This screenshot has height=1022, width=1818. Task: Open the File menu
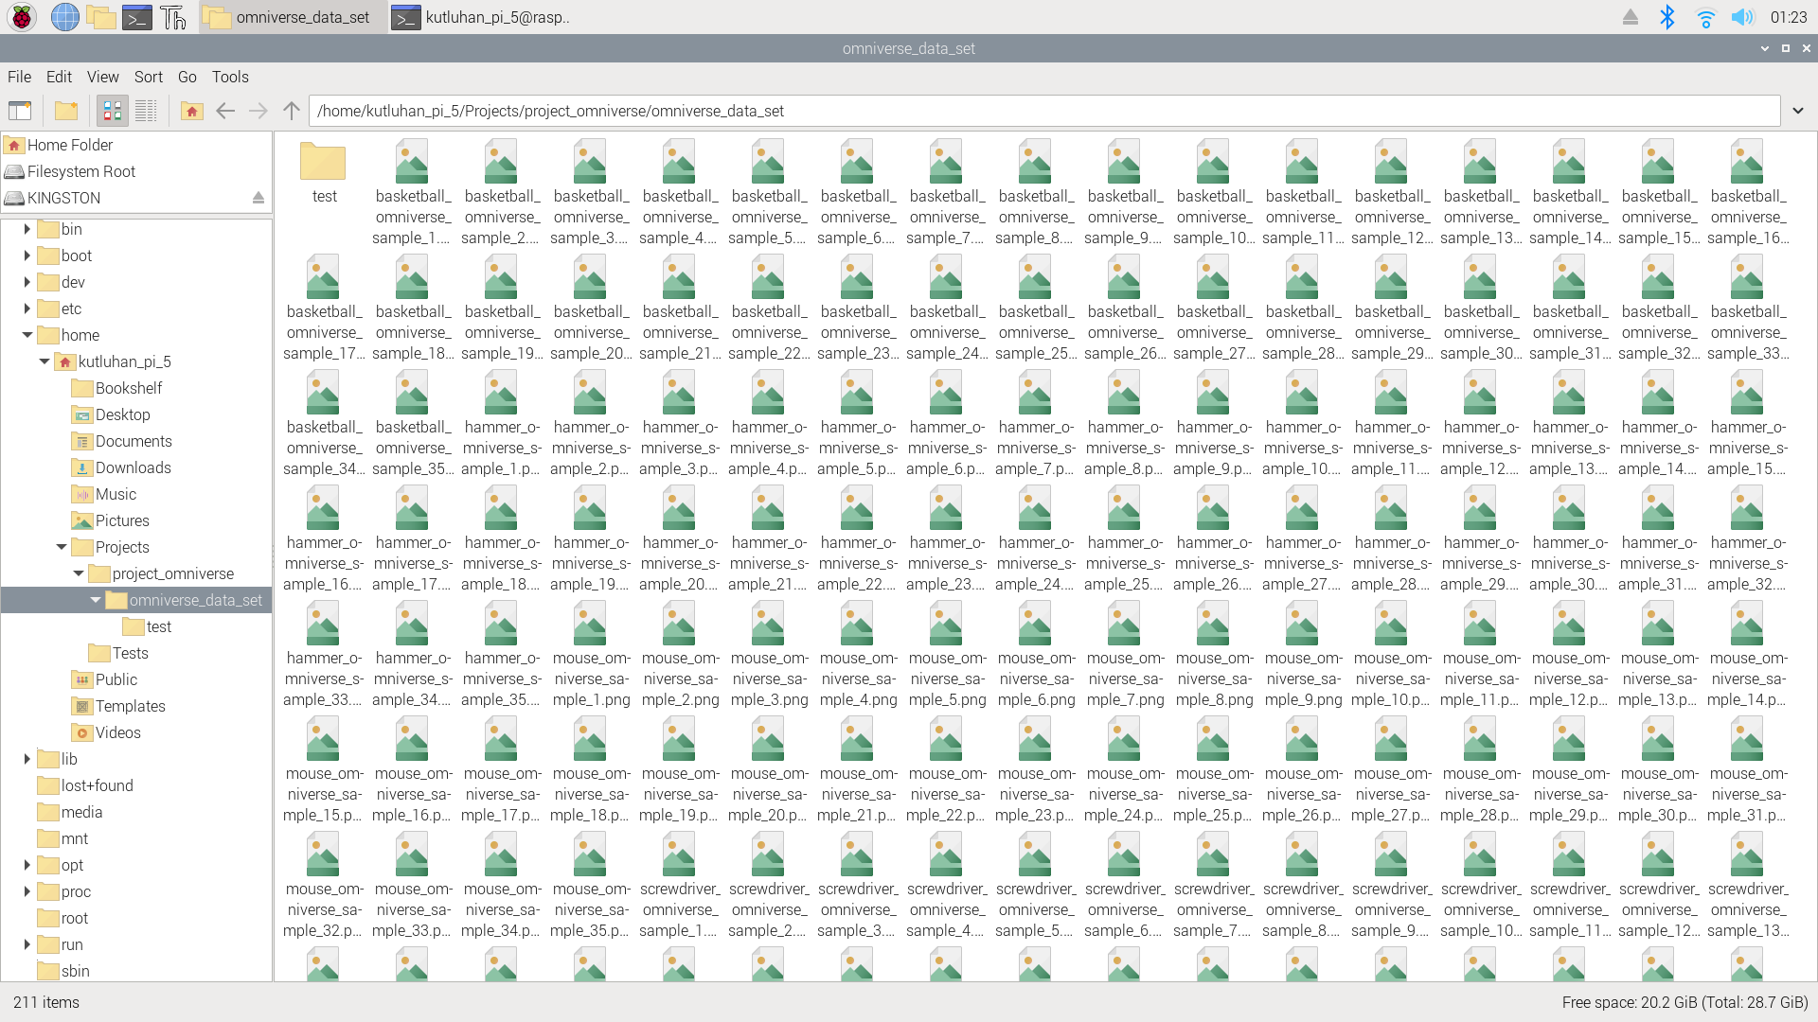[19, 77]
